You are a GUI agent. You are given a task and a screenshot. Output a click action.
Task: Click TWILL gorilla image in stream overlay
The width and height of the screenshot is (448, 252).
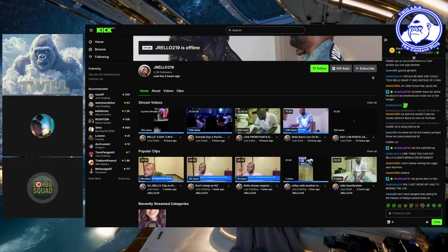pos(42,64)
